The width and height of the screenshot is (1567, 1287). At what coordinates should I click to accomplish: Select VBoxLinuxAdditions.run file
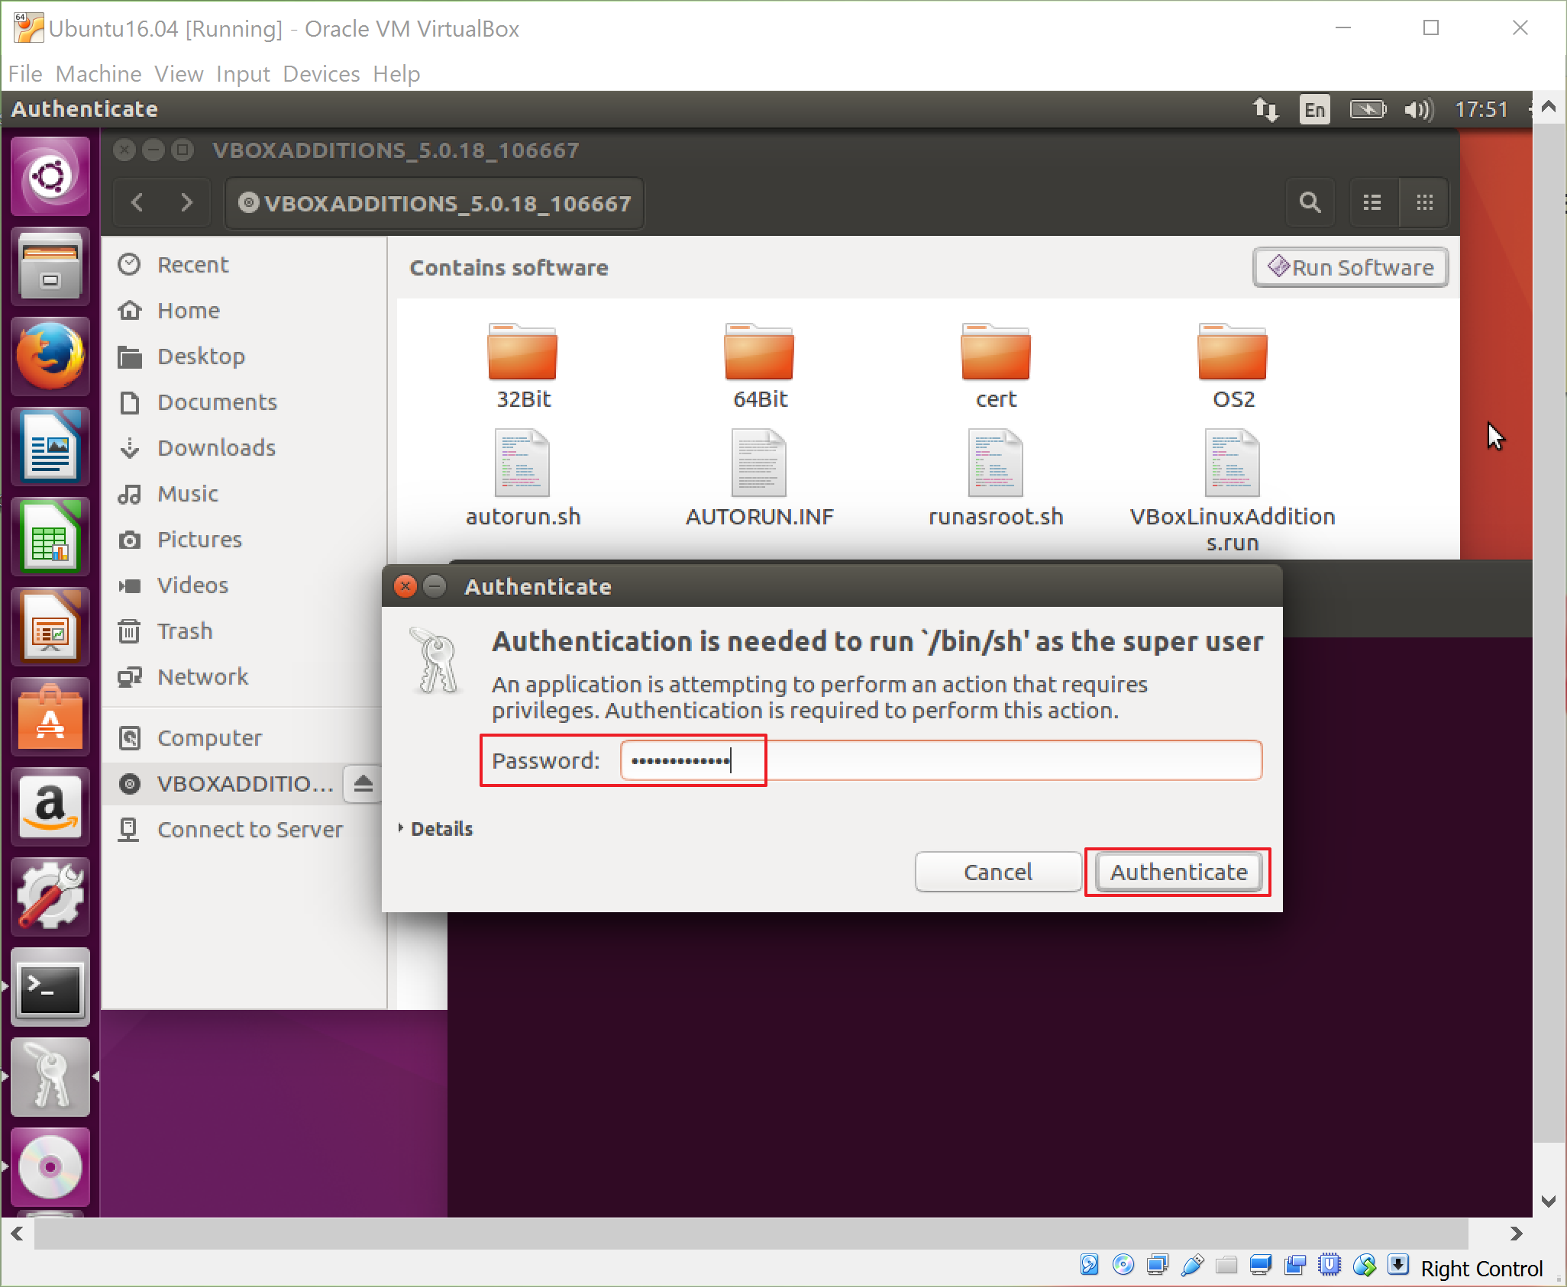[x=1233, y=491]
